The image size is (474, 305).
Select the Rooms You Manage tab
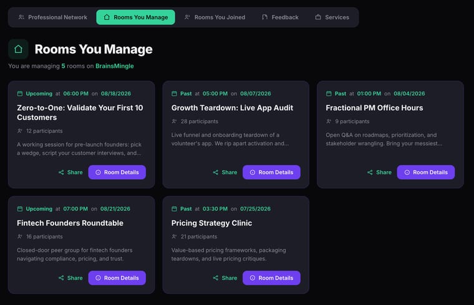136,17
